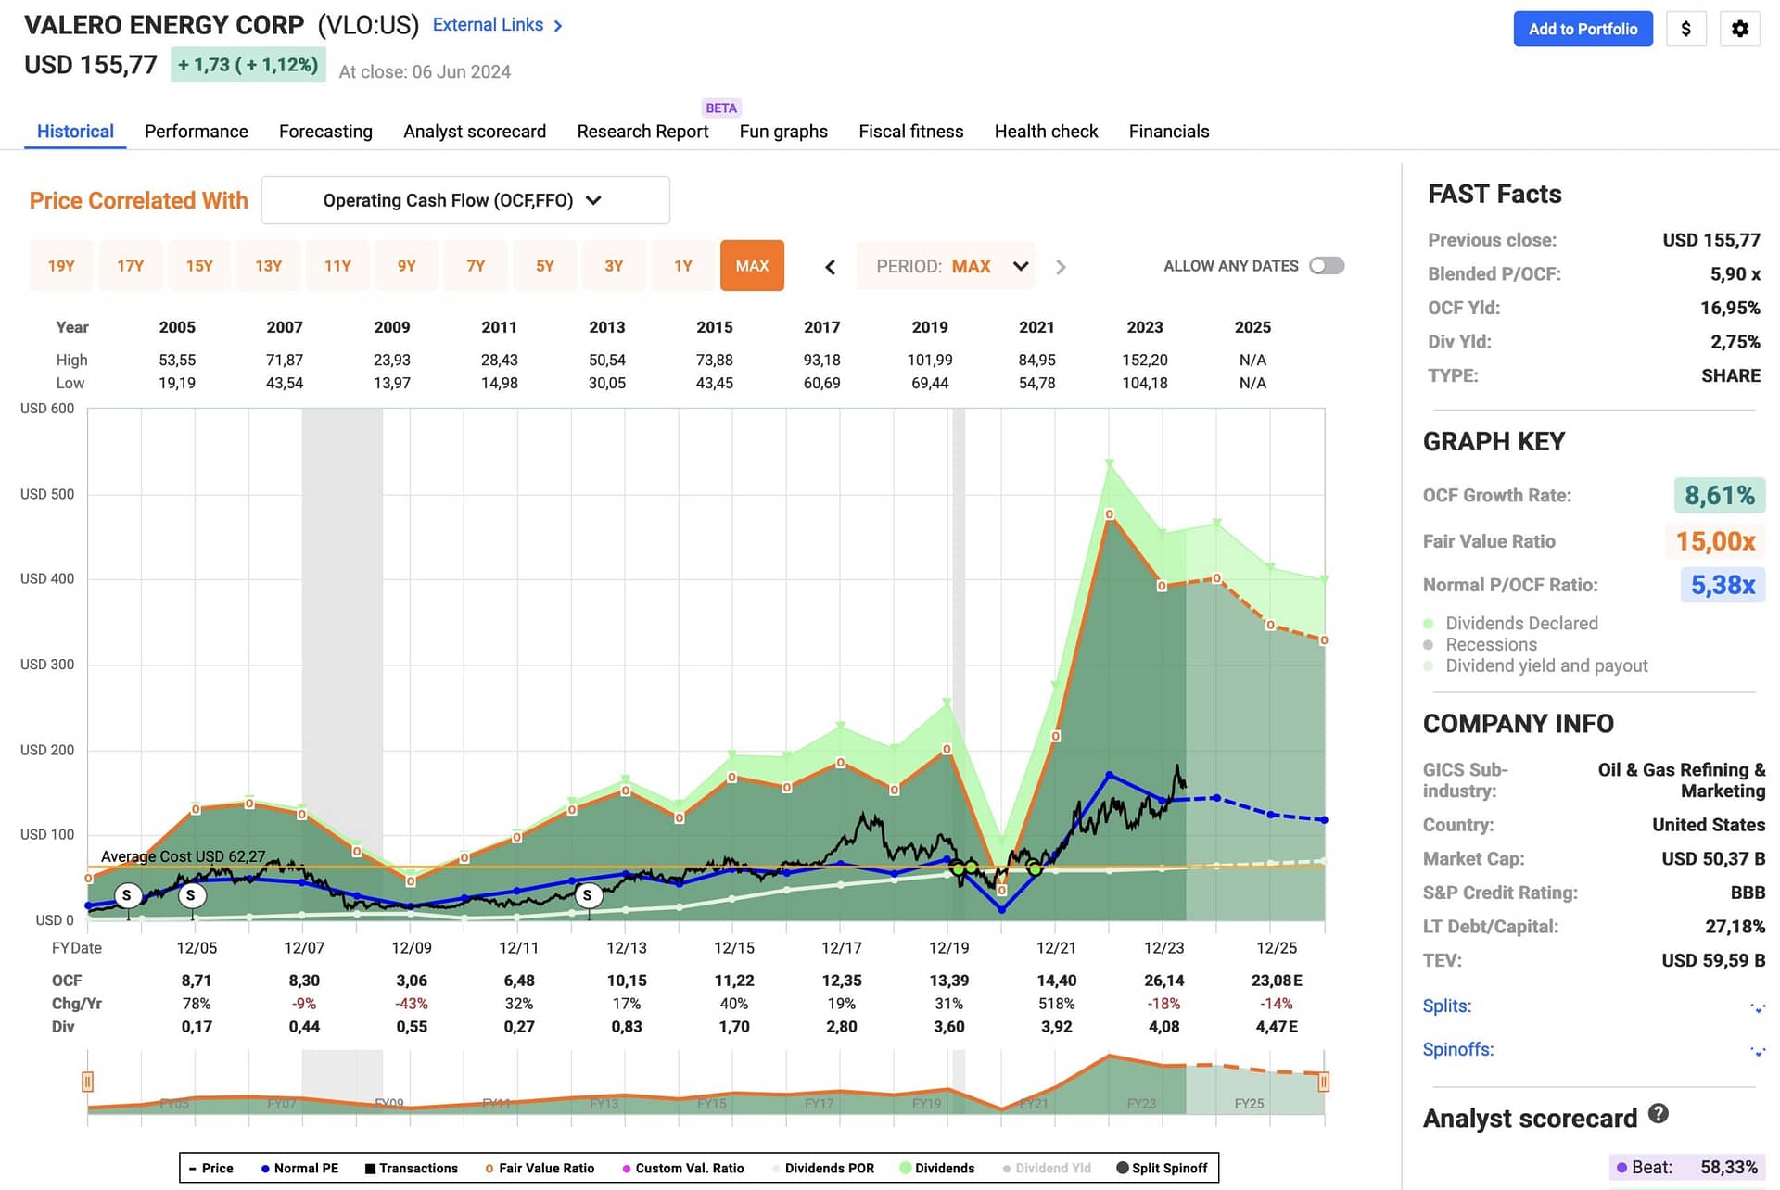Image resolution: width=1780 pixels, height=1190 pixels.
Task: Click the FY21 label in range navigator
Action: point(1034,1104)
